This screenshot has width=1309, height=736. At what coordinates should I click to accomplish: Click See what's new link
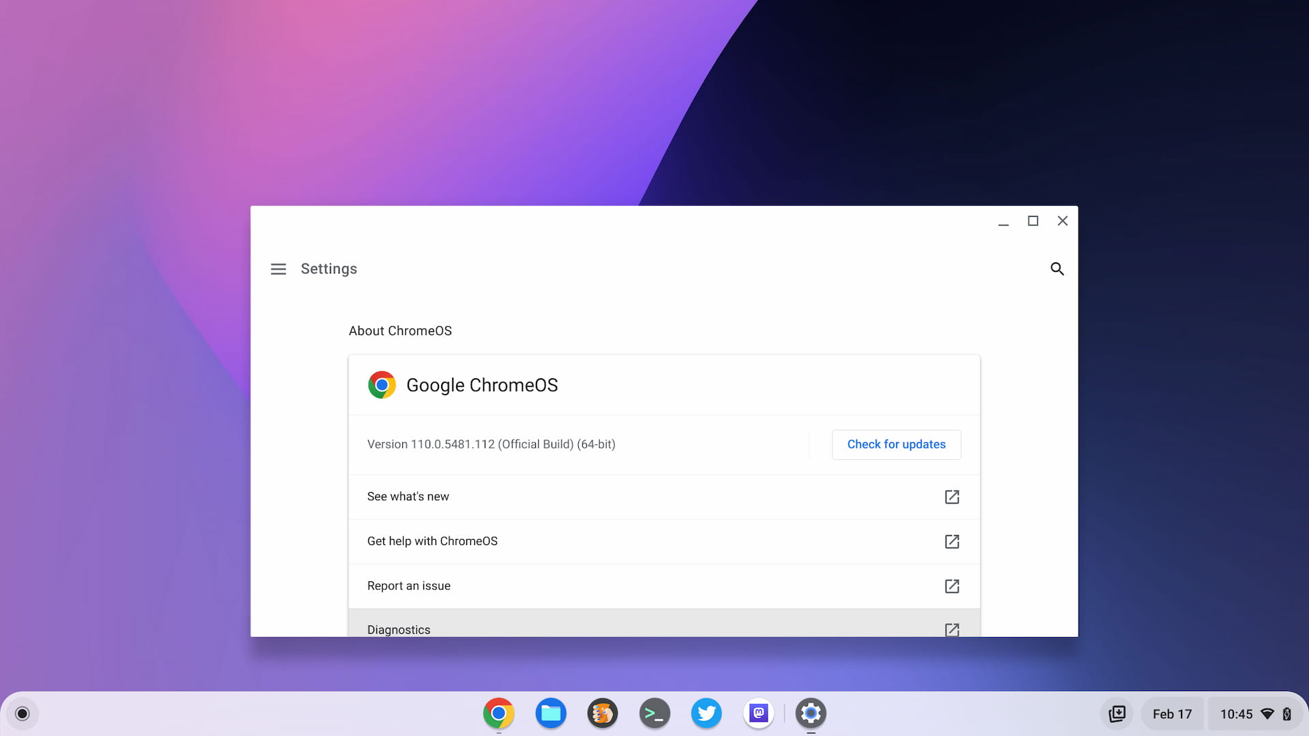click(x=663, y=497)
